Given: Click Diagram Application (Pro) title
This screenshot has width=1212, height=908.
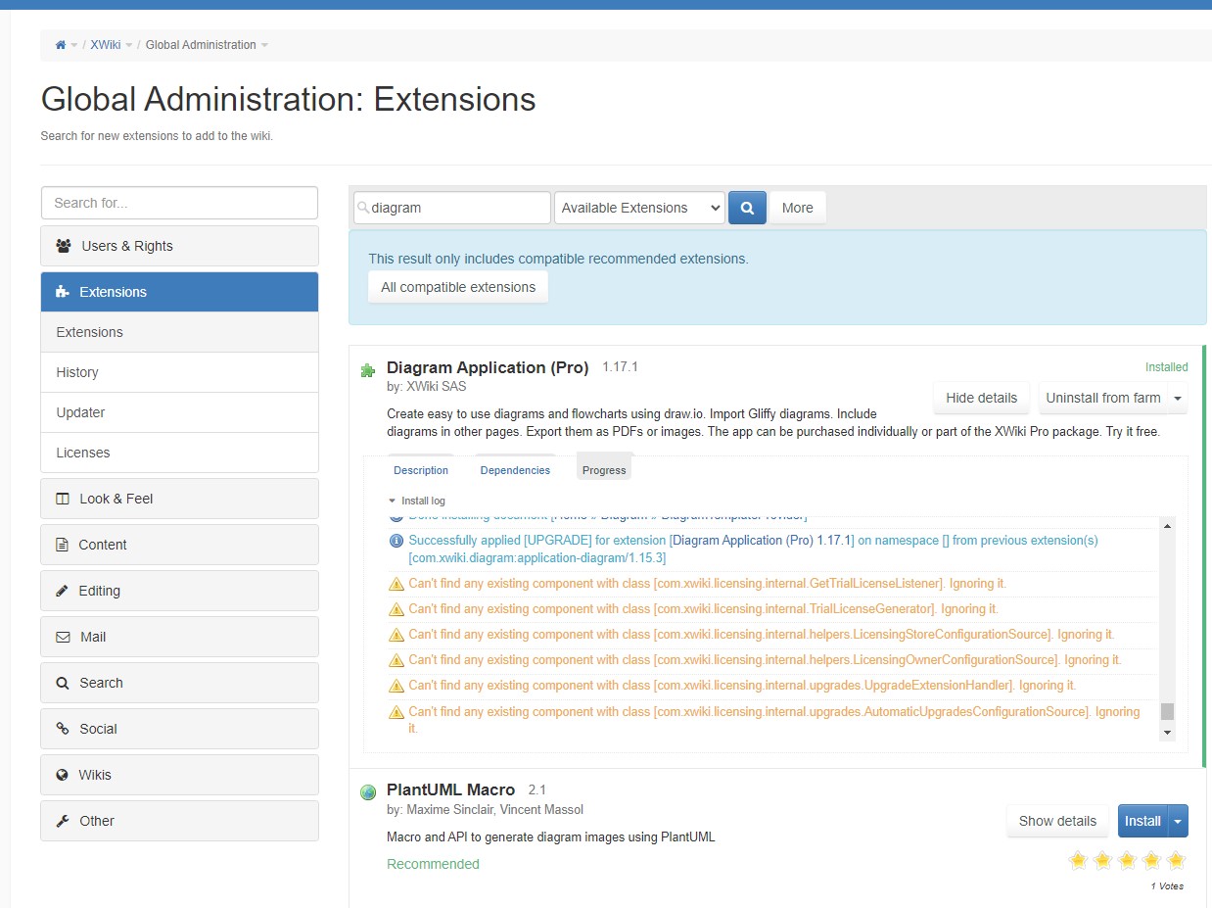Looking at the screenshot, I should click(488, 367).
